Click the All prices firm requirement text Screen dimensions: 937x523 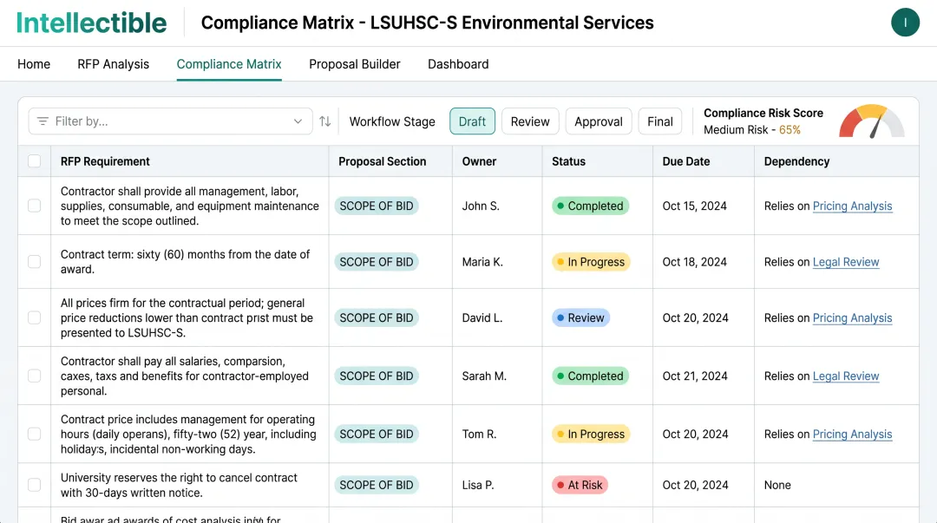coord(187,317)
